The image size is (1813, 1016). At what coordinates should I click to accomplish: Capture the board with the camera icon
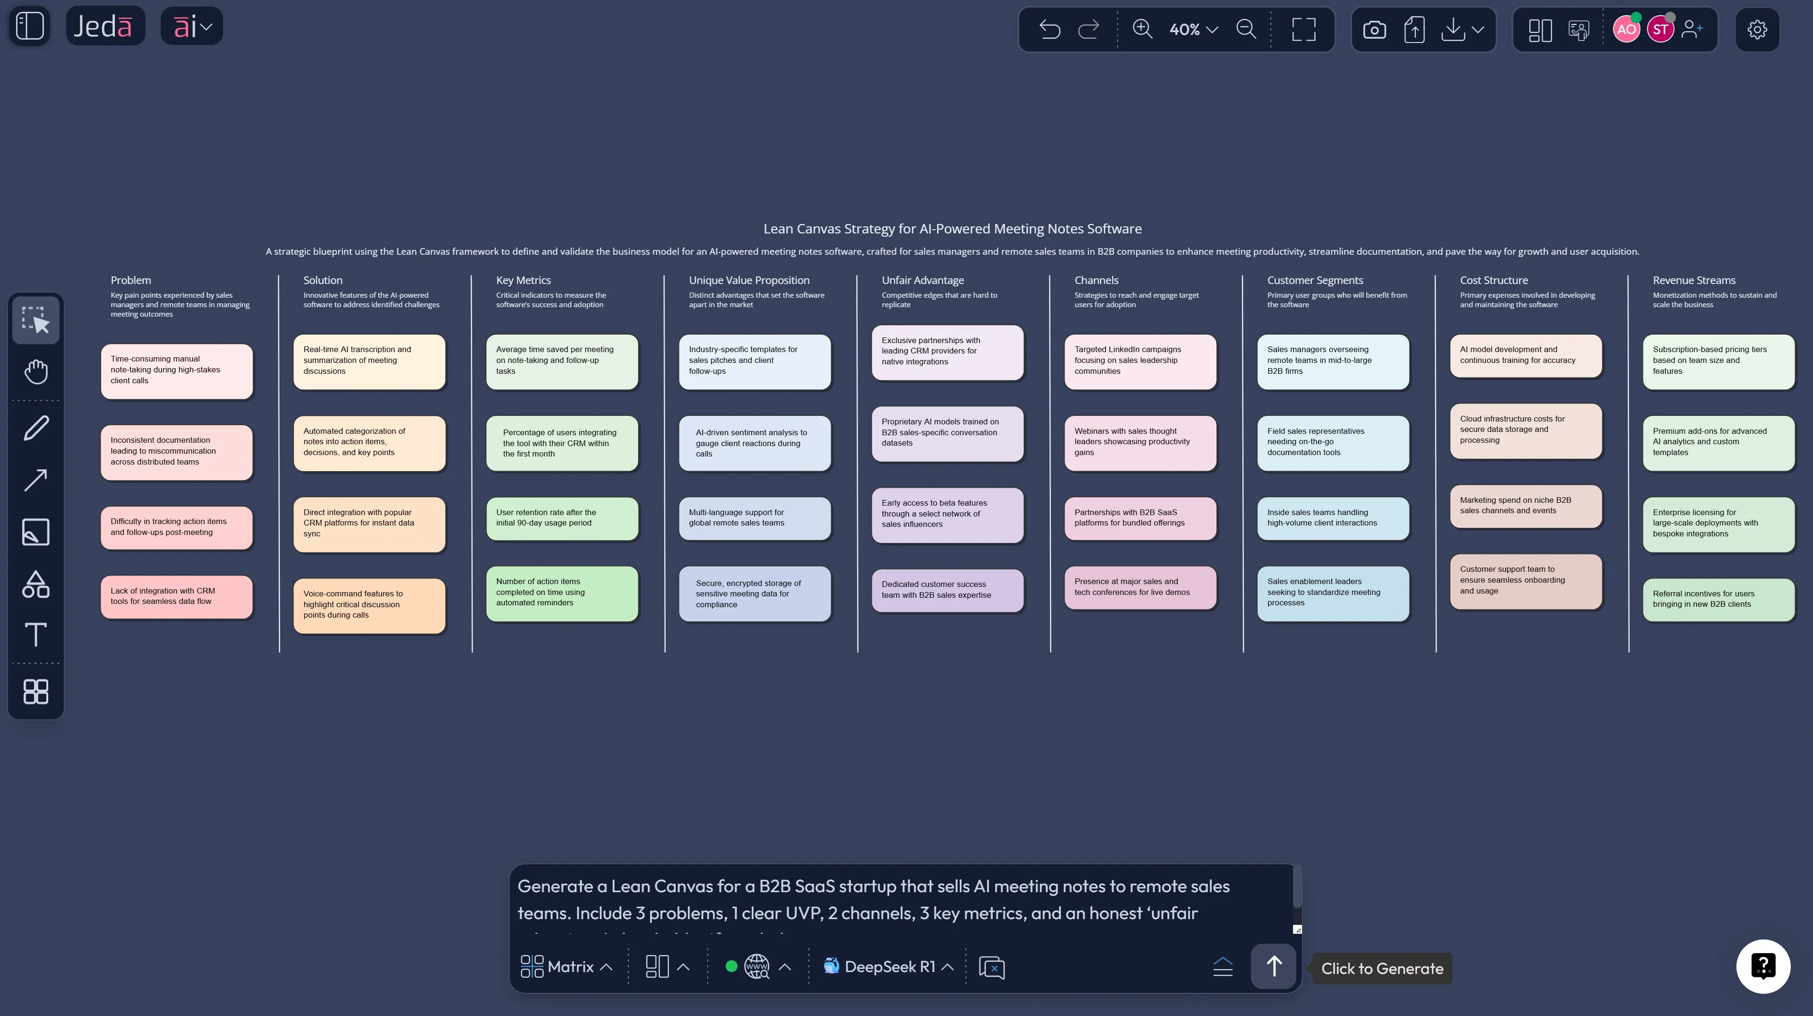tap(1374, 29)
